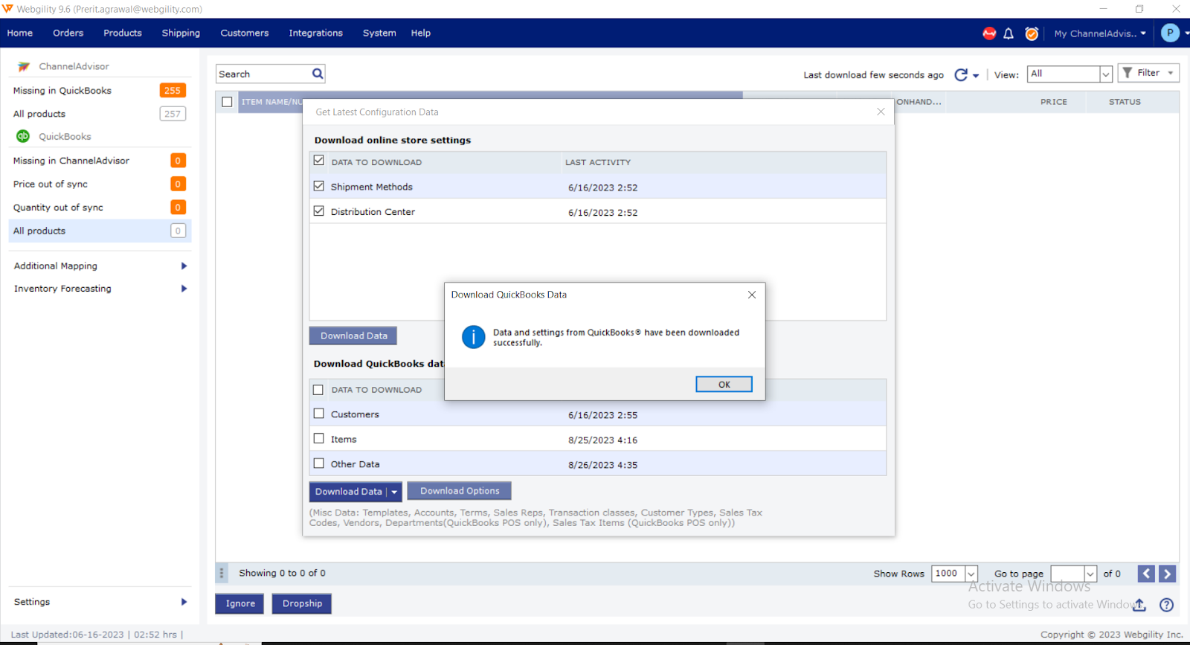Click the help question mark icon
The width and height of the screenshot is (1190, 645).
pyautogui.click(x=1167, y=605)
